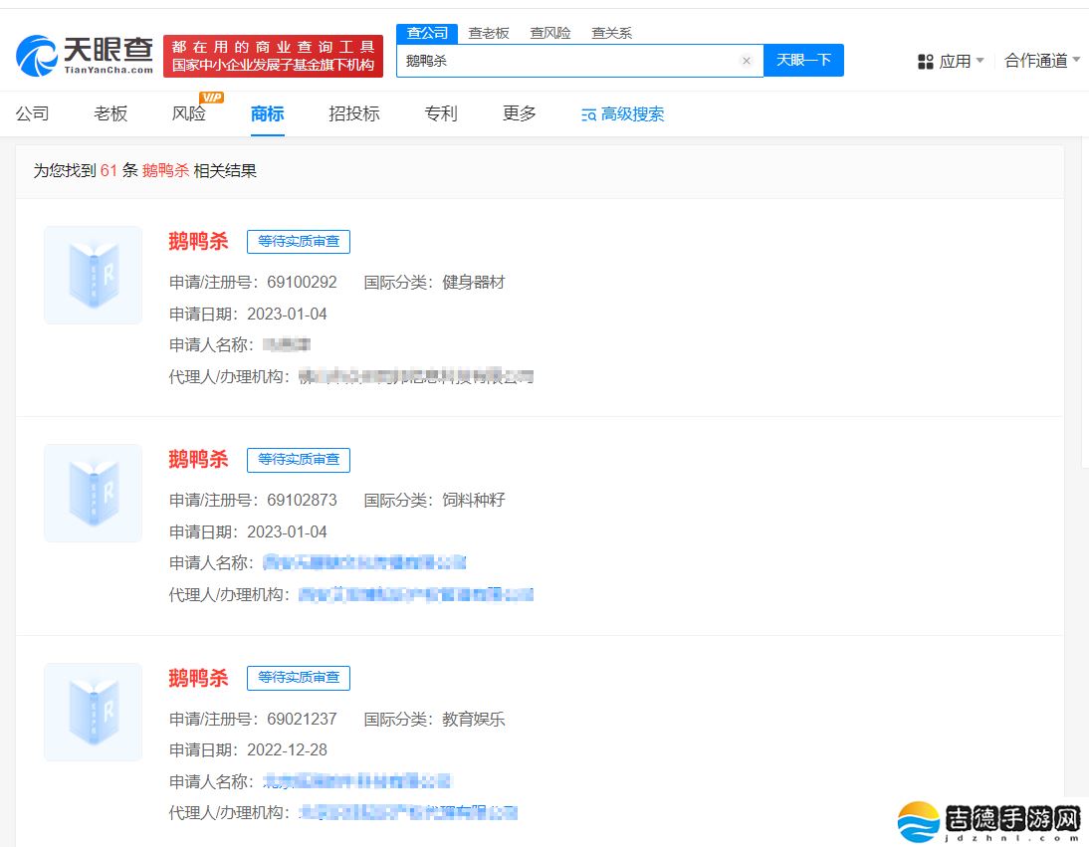Select the 查关系 search mode tab
Viewport: 1089px width, 847px height.
pos(611,33)
